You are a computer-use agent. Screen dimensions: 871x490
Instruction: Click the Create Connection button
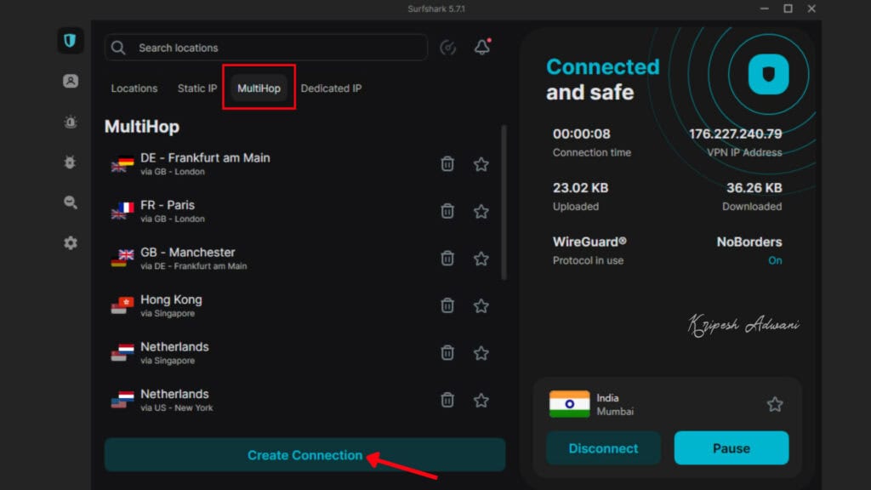[x=304, y=455]
